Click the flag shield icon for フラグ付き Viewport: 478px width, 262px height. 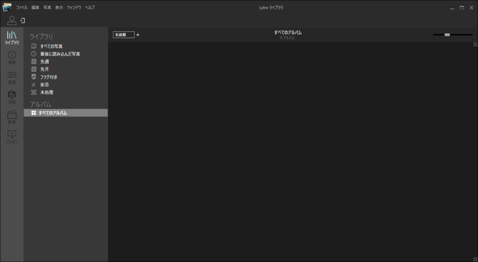34,77
